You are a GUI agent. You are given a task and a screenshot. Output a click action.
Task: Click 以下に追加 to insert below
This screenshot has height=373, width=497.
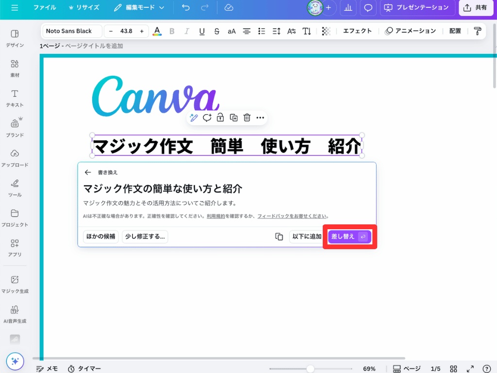[x=307, y=237]
